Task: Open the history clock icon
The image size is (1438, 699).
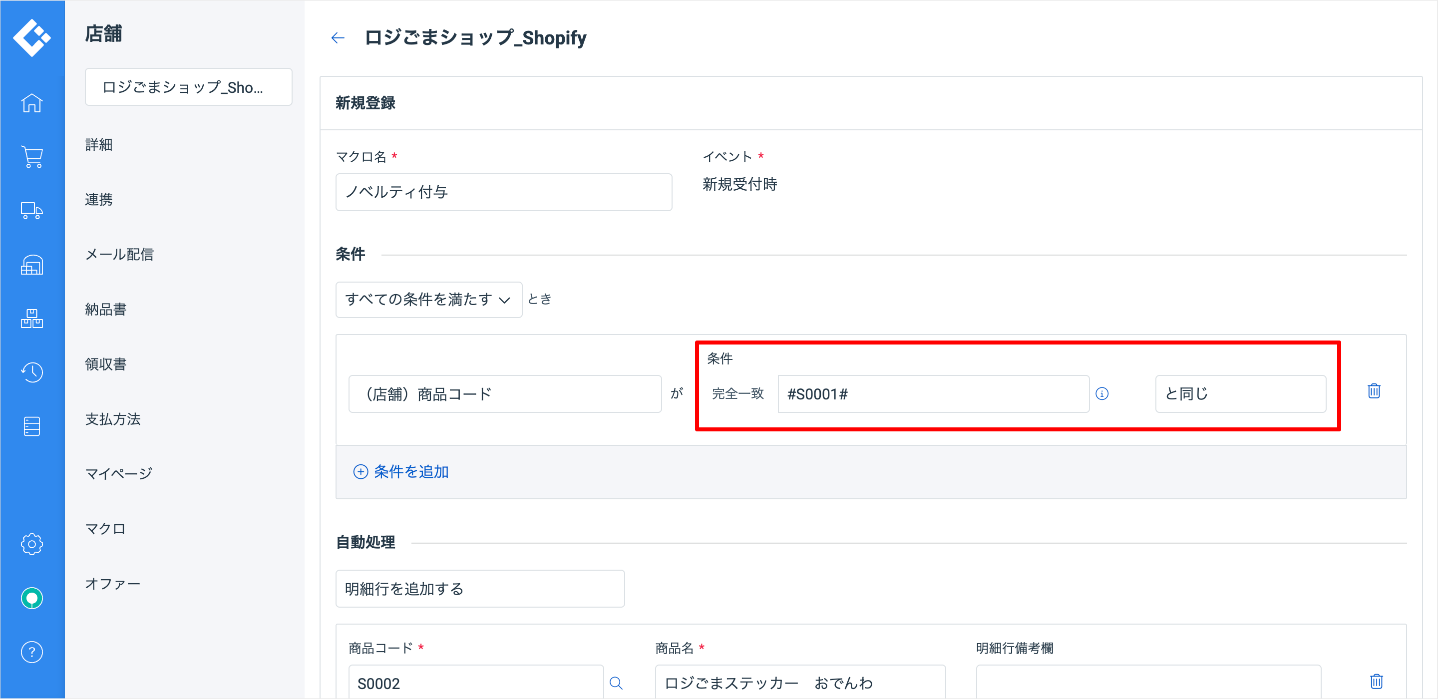Action: (32, 372)
